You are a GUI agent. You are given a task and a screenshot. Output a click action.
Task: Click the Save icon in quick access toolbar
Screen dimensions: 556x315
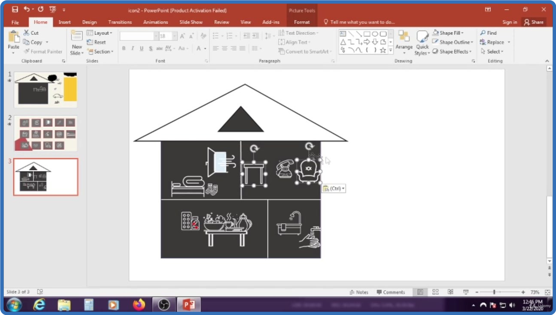pos(15,9)
